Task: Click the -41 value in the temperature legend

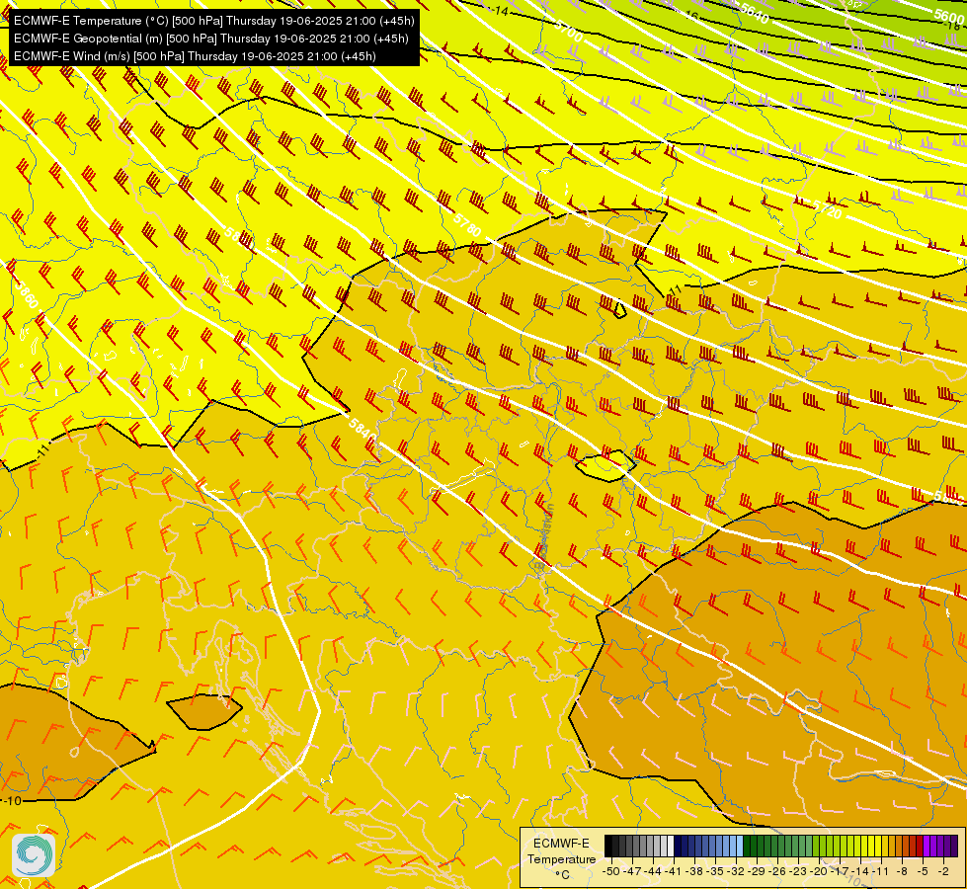Action: 674,871
